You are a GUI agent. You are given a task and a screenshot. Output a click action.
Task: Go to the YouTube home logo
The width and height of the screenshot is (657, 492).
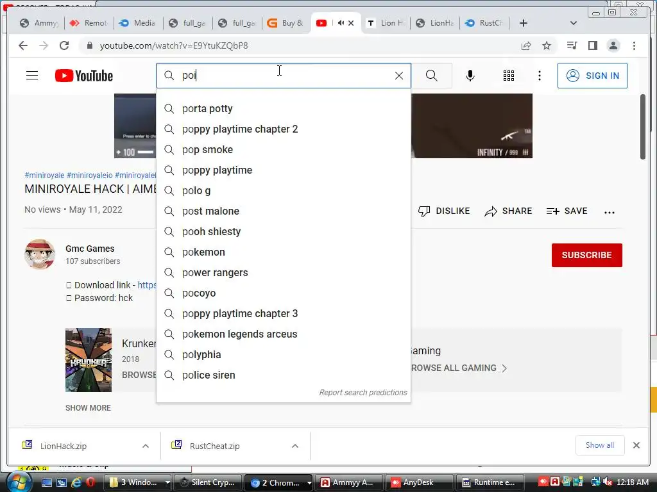tap(84, 76)
